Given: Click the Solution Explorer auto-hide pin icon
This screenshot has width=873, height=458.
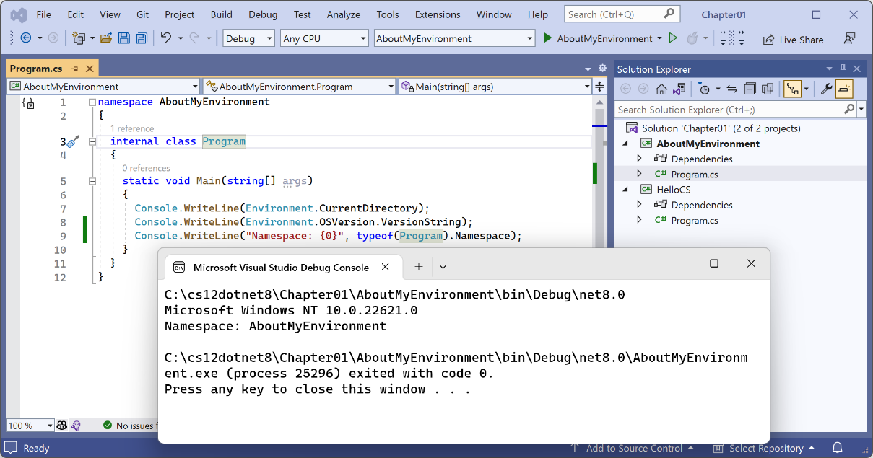Looking at the screenshot, I should (x=843, y=69).
